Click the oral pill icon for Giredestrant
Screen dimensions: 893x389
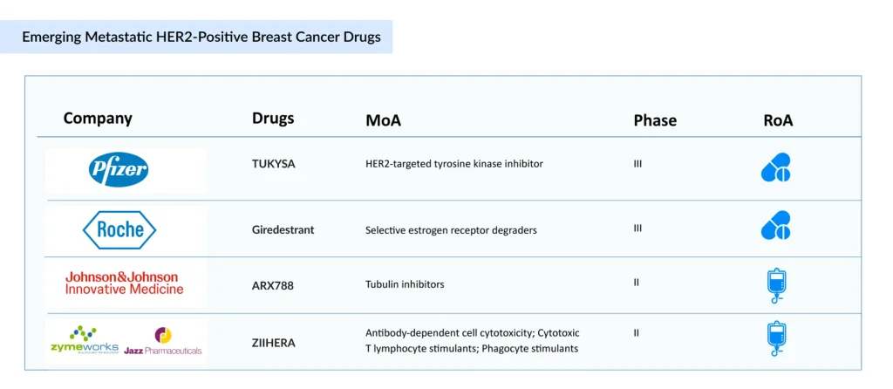(775, 225)
